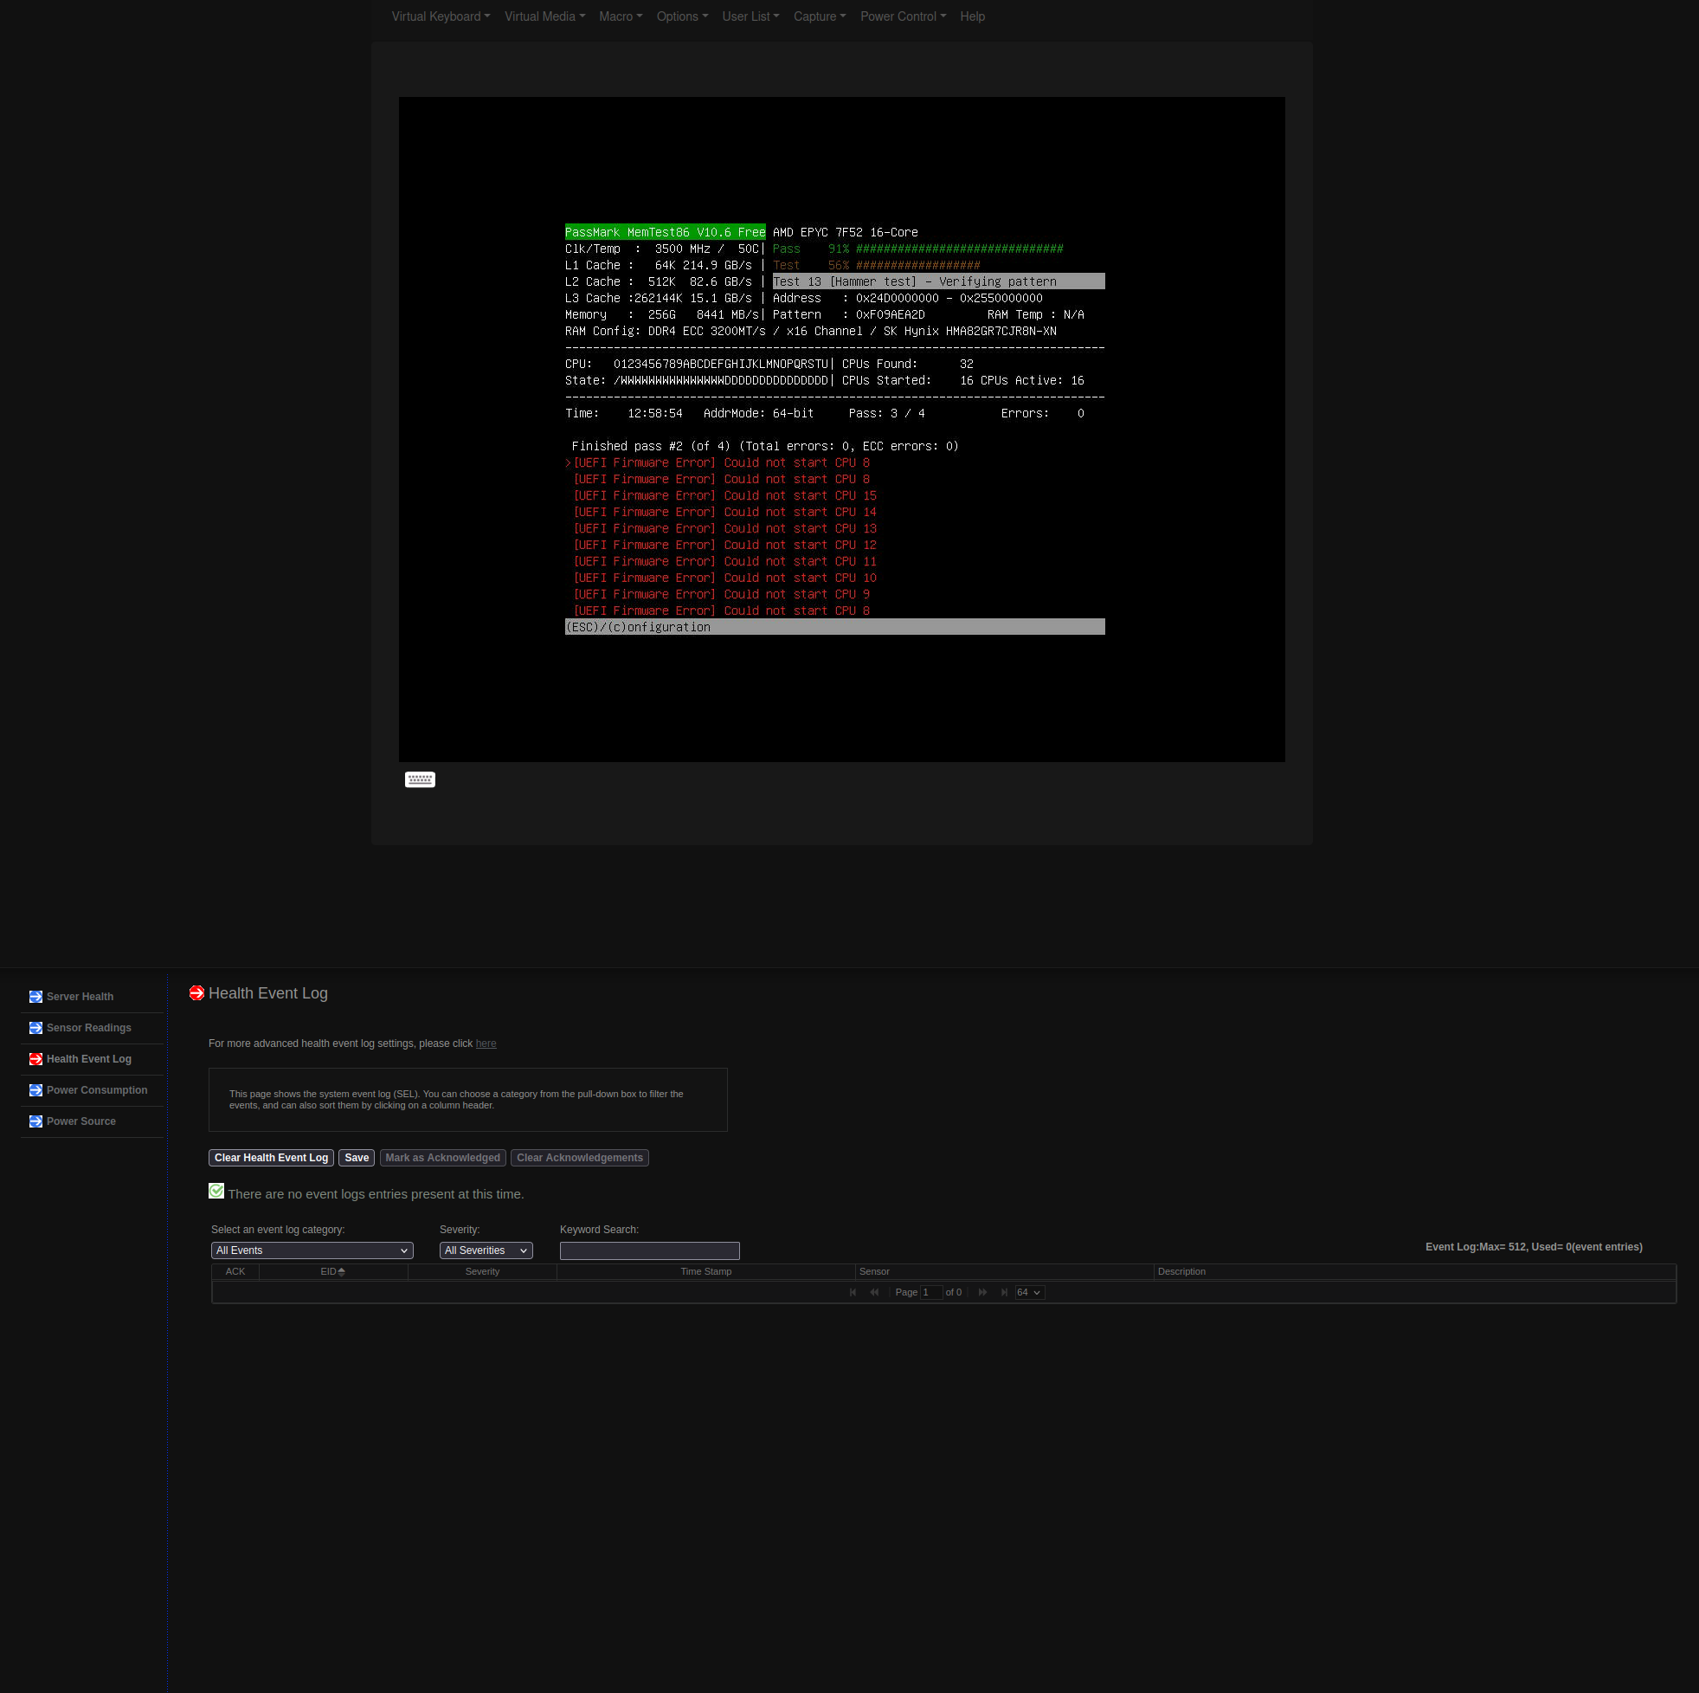The height and width of the screenshot is (1693, 1699).
Task: Click Mark as Acknowledged button
Action: pos(442,1158)
